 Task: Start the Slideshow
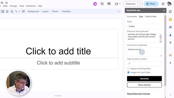[x=130, y=4]
